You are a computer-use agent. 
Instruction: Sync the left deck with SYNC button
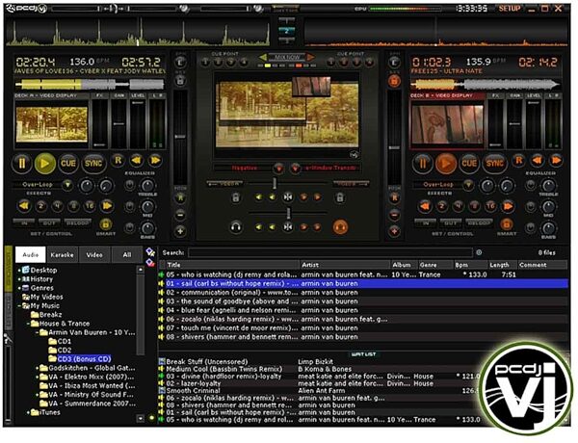point(93,163)
